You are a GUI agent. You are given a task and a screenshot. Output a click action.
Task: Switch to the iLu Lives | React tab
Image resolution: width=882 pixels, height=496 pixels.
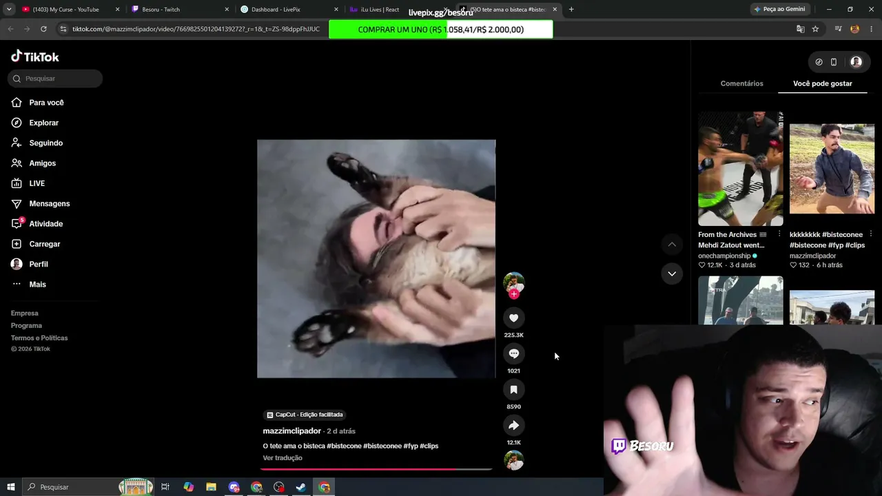click(398, 10)
